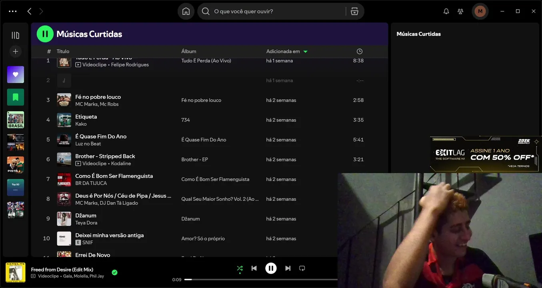Open the album 734

tap(186, 120)
